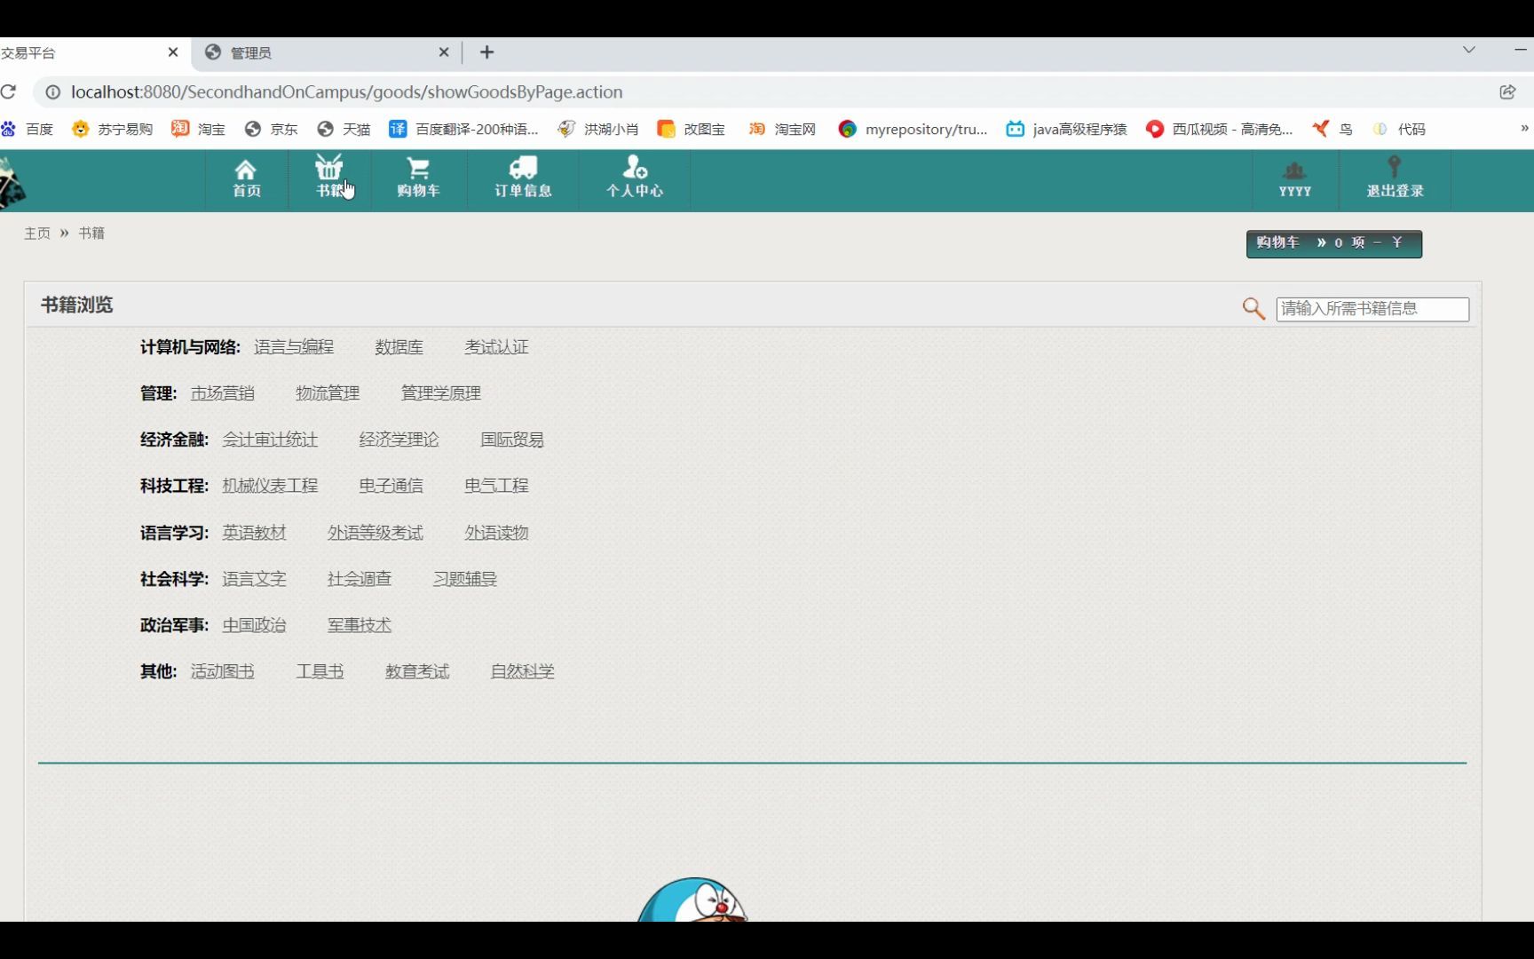
Task: Switch to the 管理员 browser tab
Action: [x=327, y=52]
